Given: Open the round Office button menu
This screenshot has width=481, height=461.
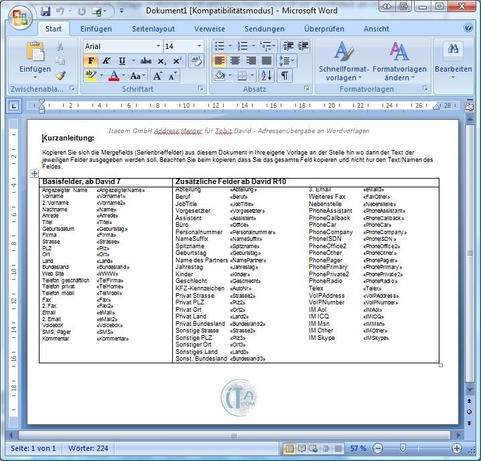Looking at the screenshot, I should 19,17.
